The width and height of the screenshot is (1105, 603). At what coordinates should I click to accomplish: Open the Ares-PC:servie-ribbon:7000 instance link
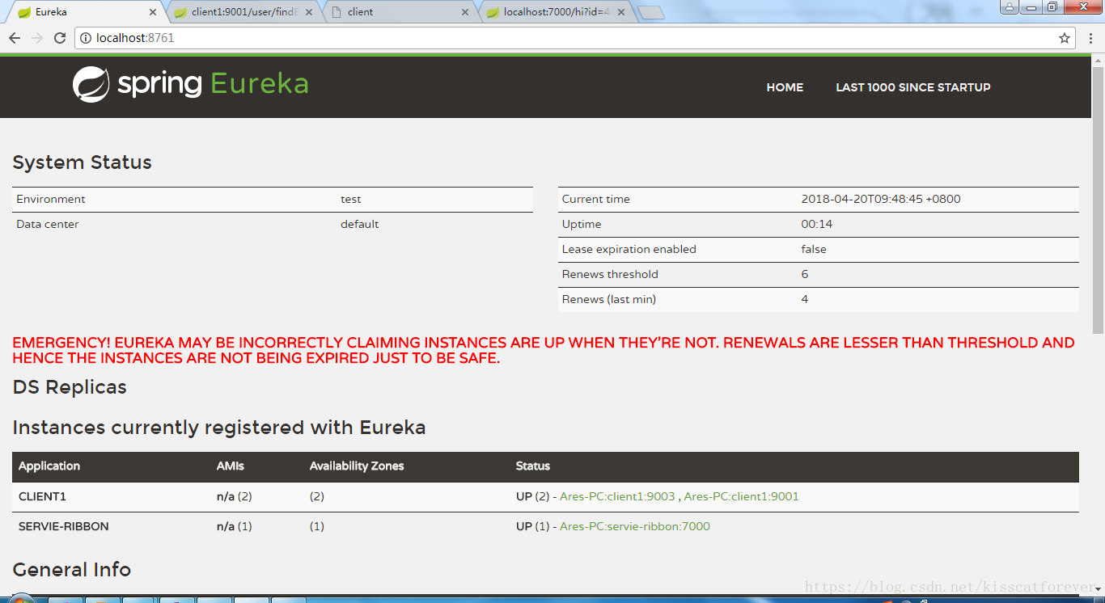[x=635, y=526]
